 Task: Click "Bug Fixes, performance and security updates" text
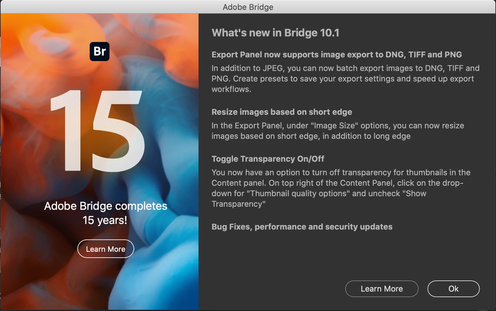point(302,227)
